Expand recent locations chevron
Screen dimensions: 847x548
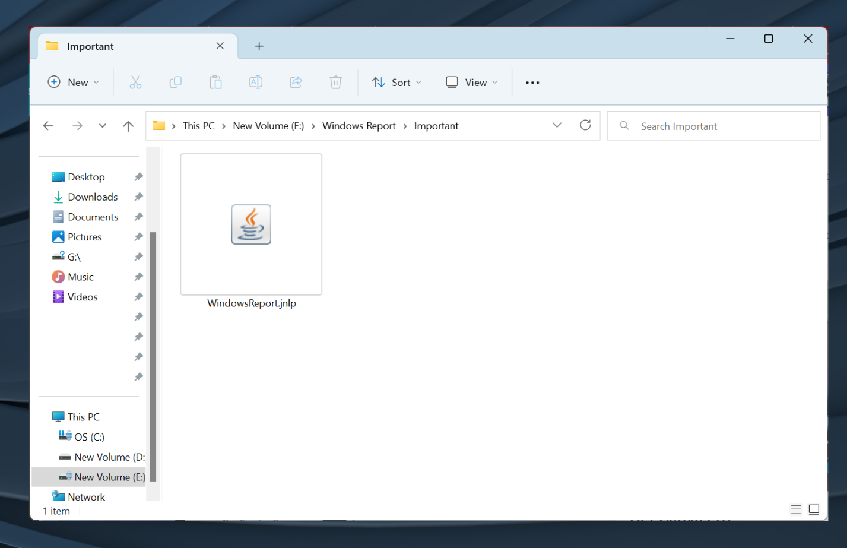coord(103,126)
